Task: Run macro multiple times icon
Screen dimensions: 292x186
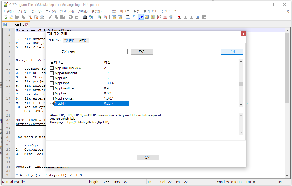Action: pos(198,17)
